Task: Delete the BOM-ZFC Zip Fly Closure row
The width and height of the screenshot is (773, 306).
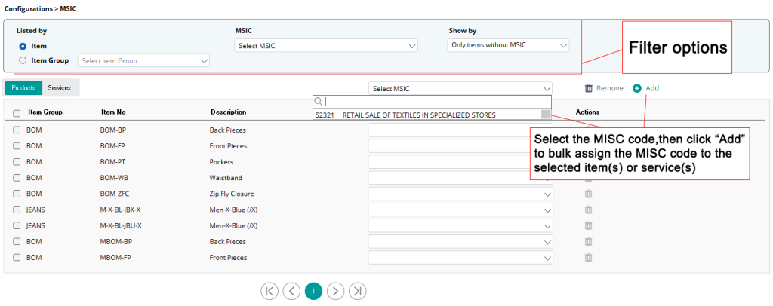Action: 588,194
